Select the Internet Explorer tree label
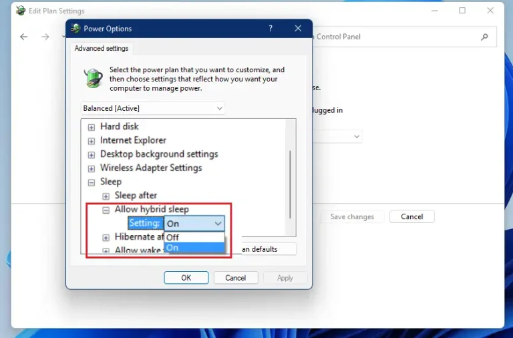 (133, 140)
